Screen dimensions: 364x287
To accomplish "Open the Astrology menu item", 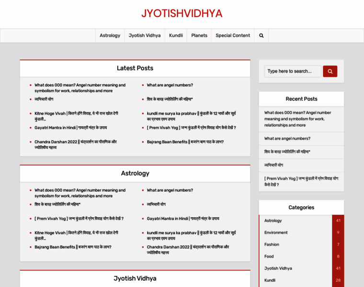I will [110, 35].
